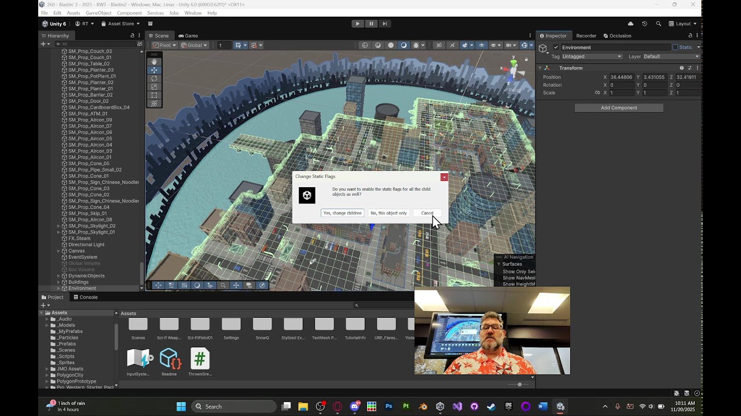Click No, this object only button

(388, 213)
